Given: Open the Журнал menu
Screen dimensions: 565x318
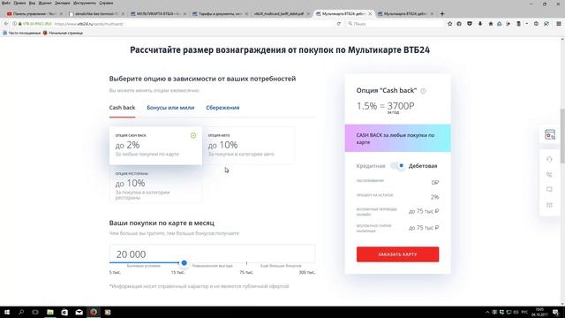Looking at the screenshot, I should [x=45, y=3].
